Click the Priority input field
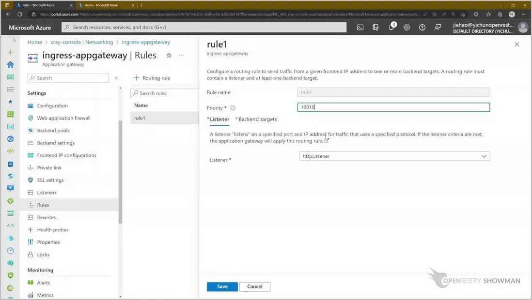 (393, 107)
